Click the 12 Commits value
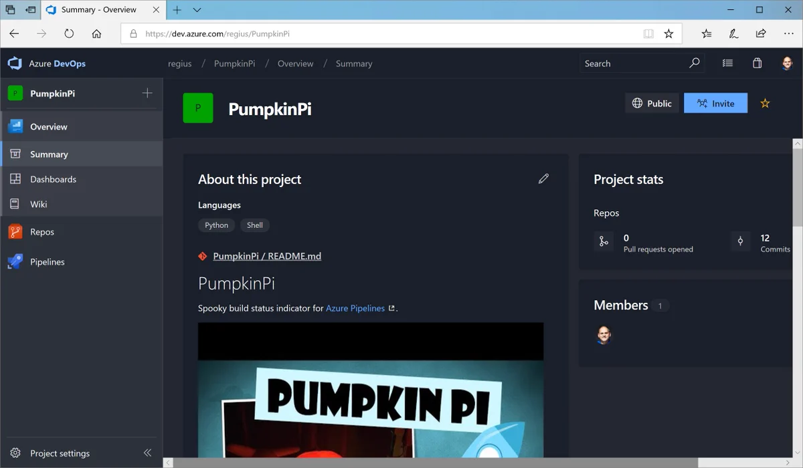The width and height of the screenshot is (803, 468). tap(765, 238)
